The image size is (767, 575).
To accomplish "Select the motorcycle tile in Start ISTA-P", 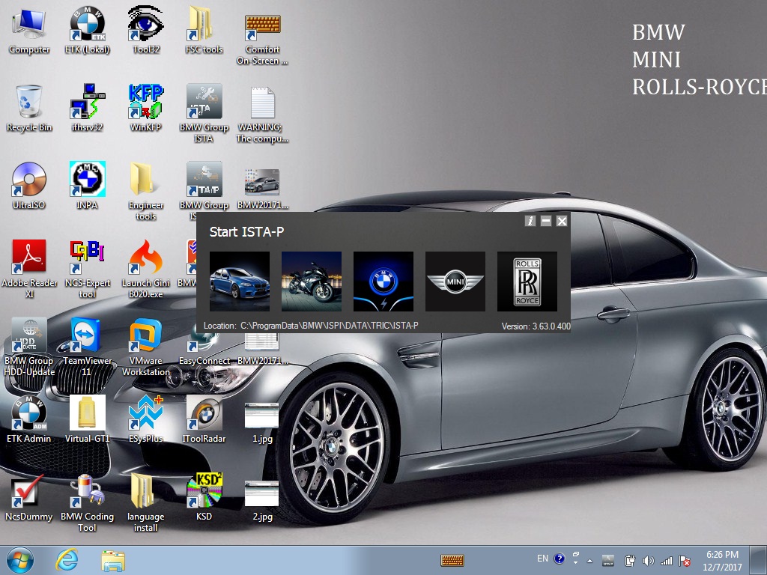I will click(311, 282).
